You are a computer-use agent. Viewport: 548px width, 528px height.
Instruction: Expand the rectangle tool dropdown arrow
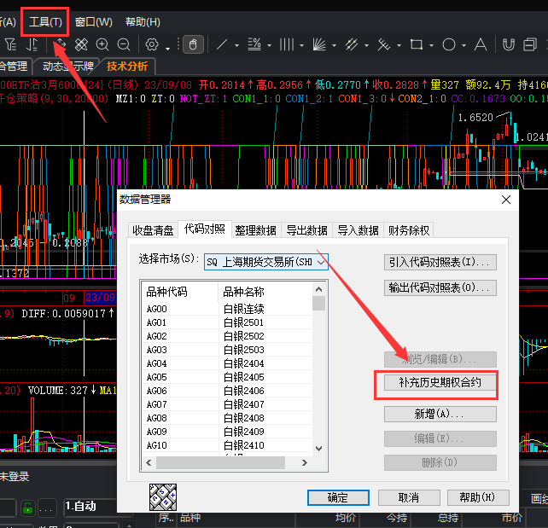pyautogui.click(x=431, y=45)
